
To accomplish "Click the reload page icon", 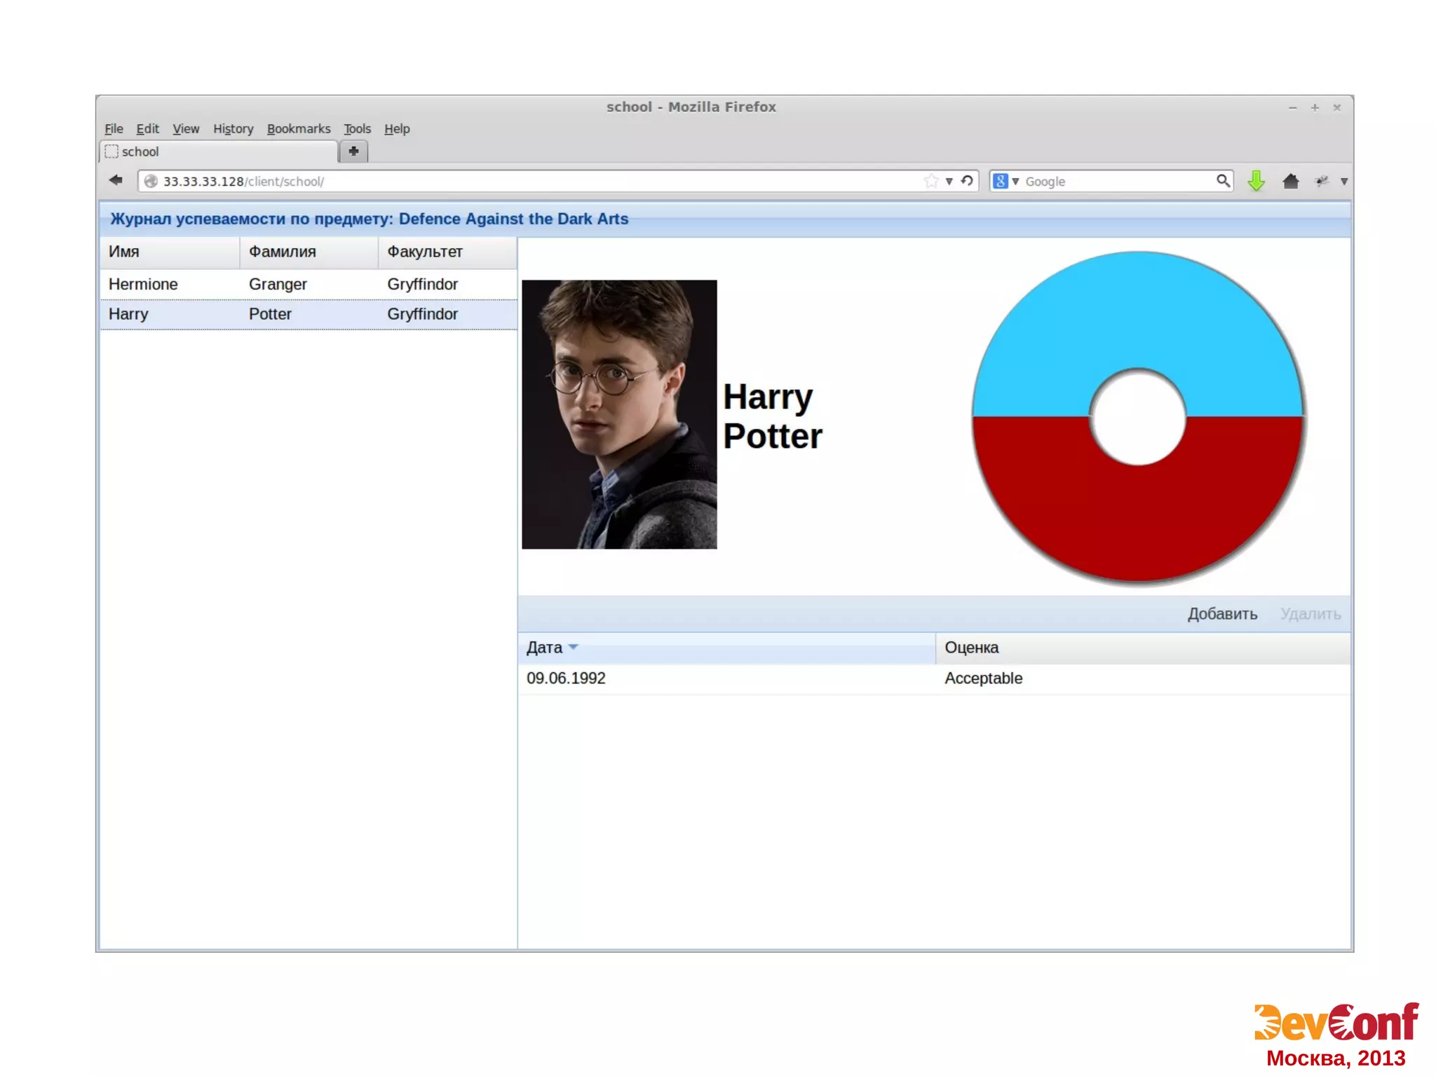I will tap(967, 181).
